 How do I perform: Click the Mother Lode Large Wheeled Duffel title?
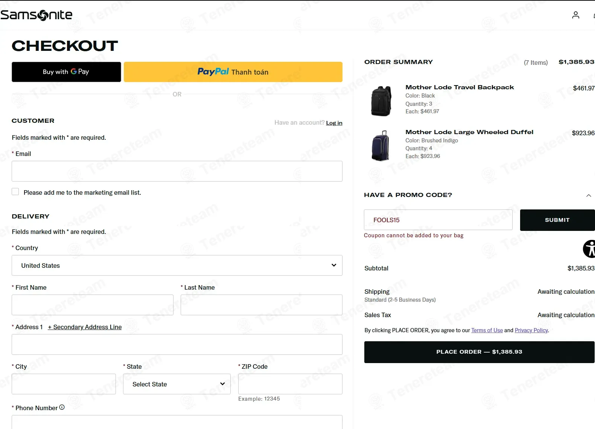click(x=469, y=132)
